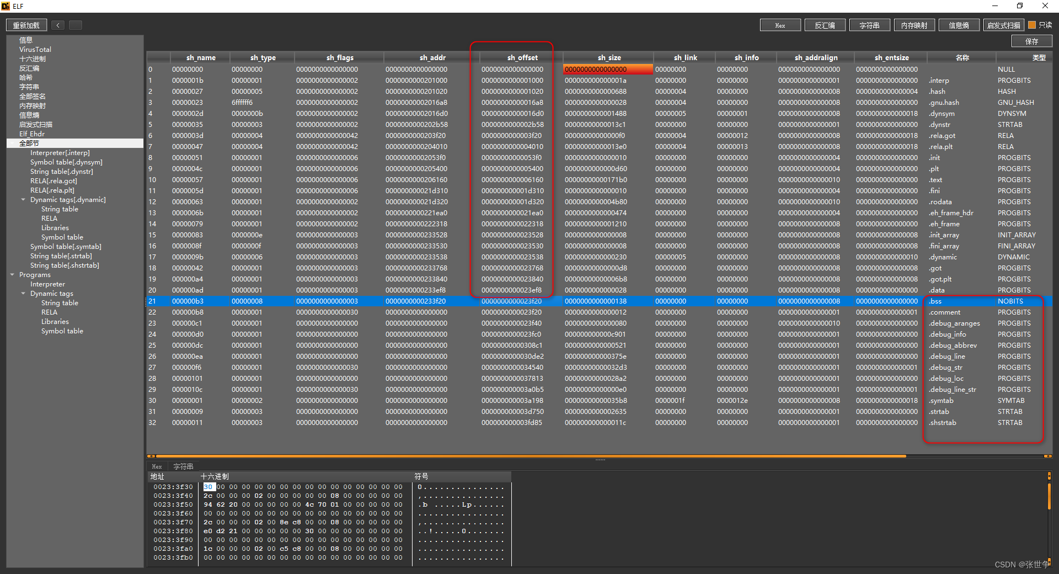
Task: Click hex address 0023:3f80
Action: [173, 531]
